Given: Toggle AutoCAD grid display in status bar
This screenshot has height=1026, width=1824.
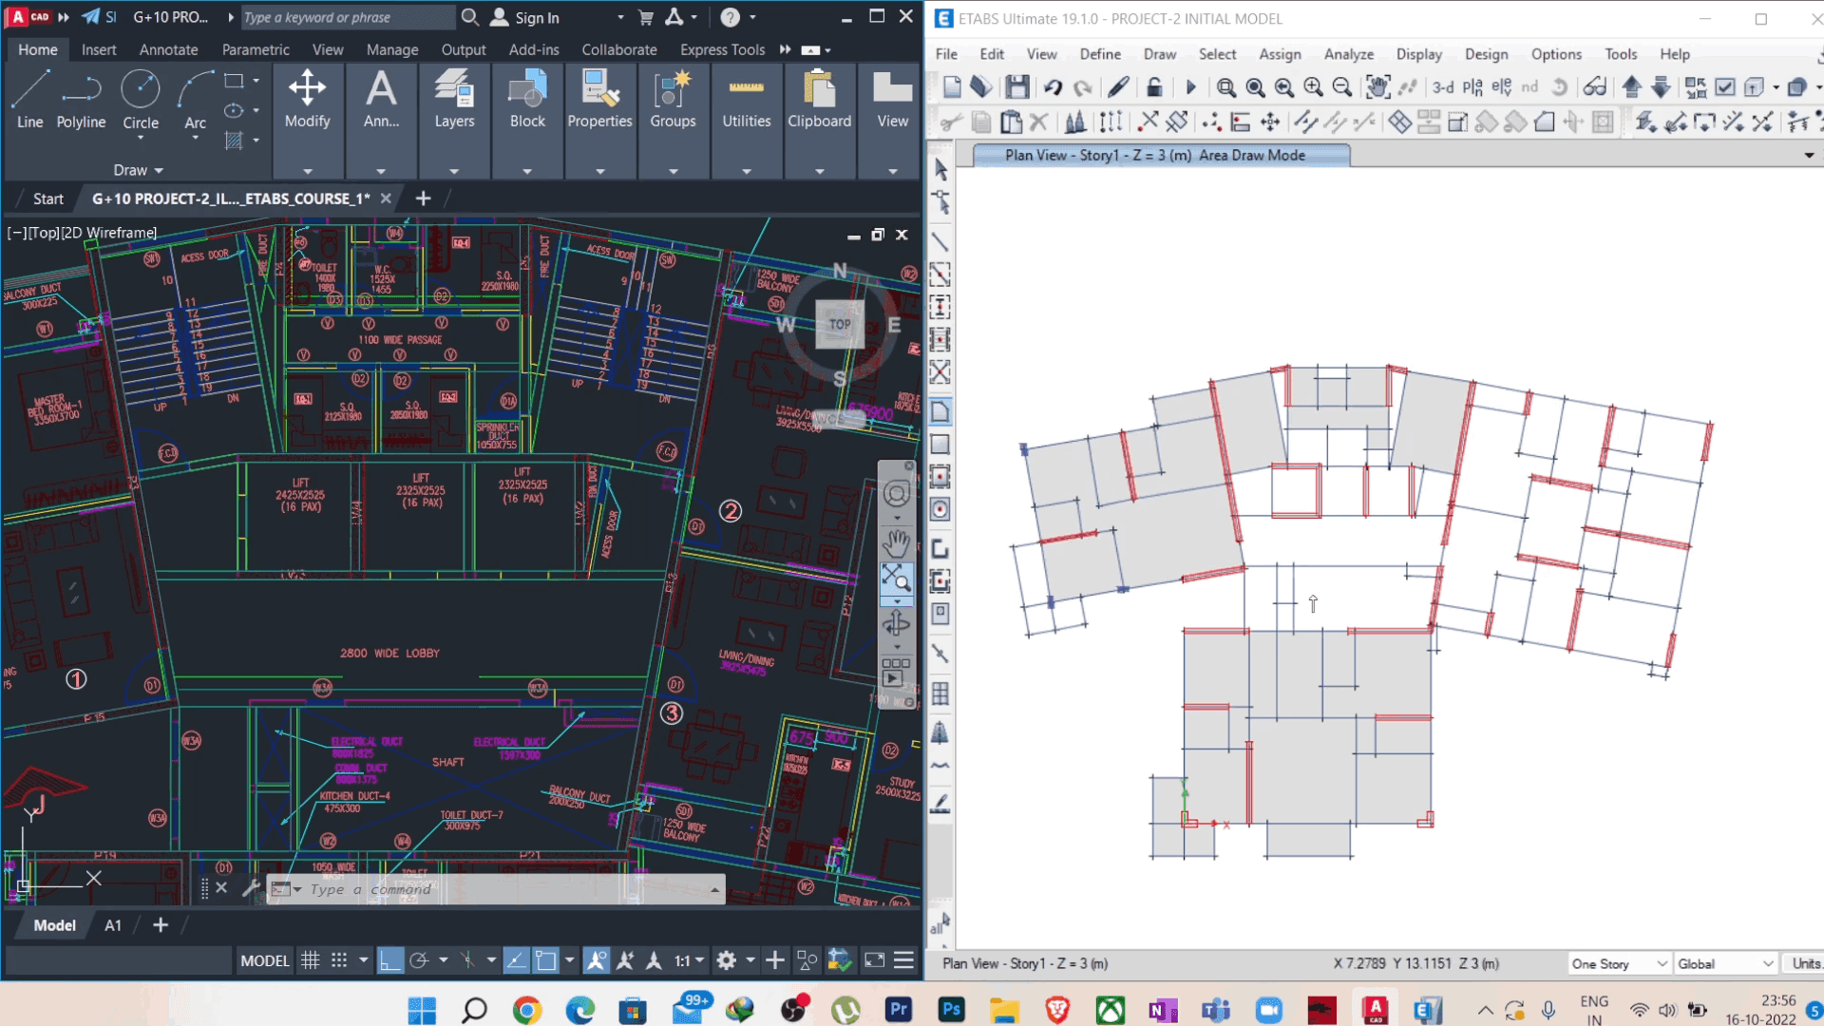Looking at the screenshot, I should click(310, 960).
